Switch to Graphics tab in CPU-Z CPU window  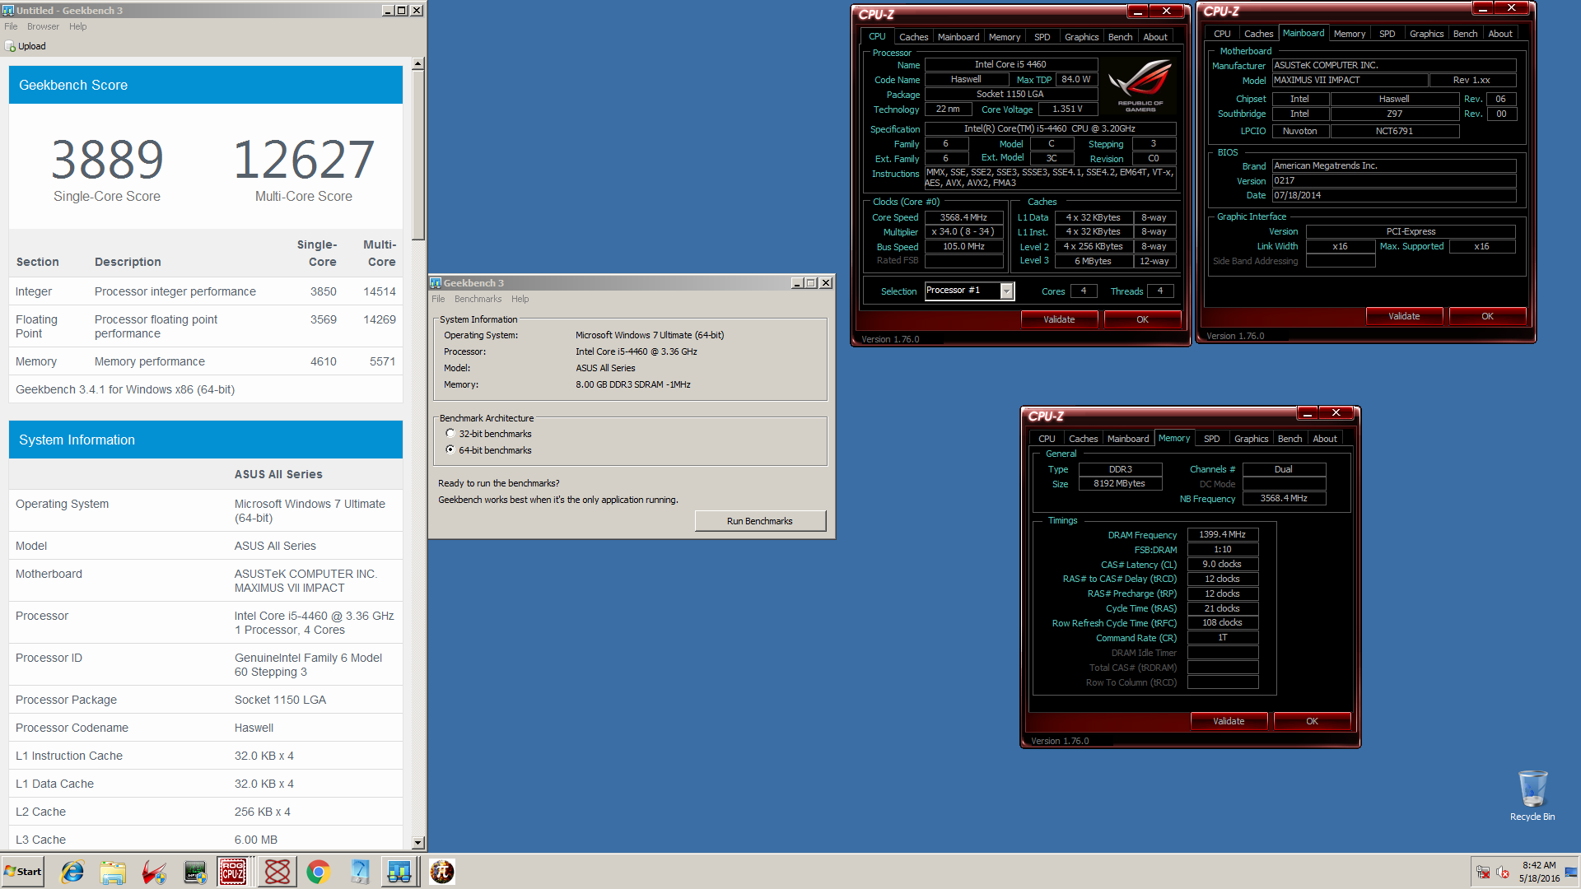(1081, 37)
